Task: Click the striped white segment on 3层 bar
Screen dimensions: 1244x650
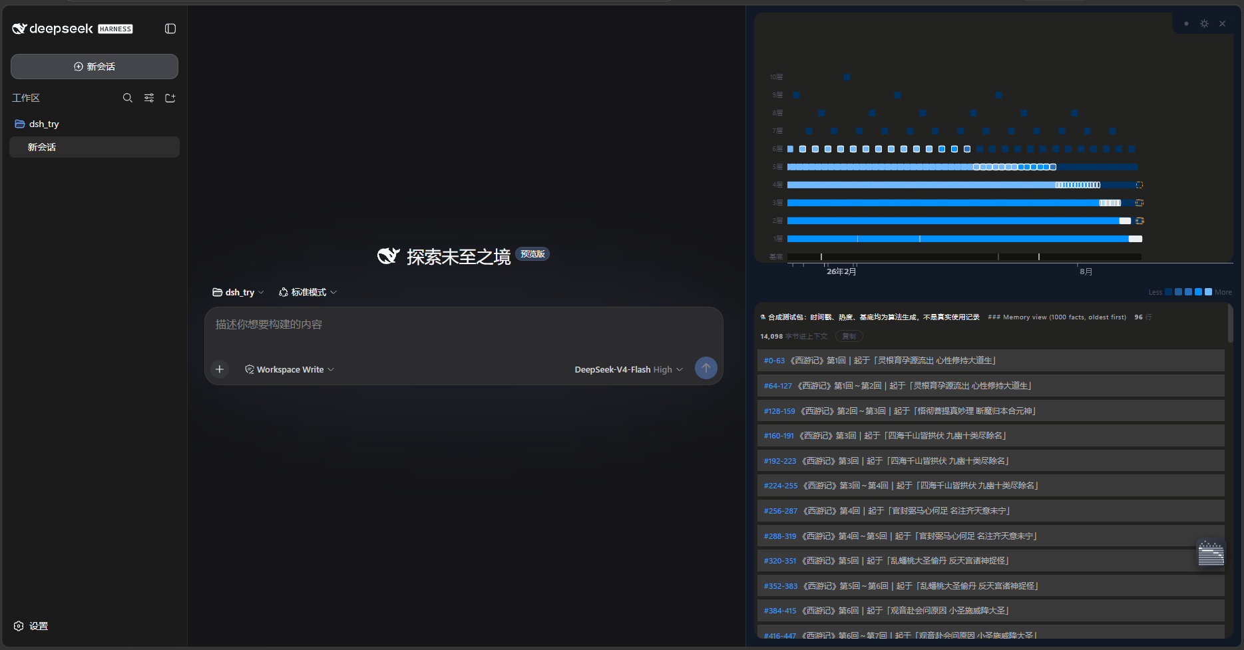Action: tap(1110, 203)
